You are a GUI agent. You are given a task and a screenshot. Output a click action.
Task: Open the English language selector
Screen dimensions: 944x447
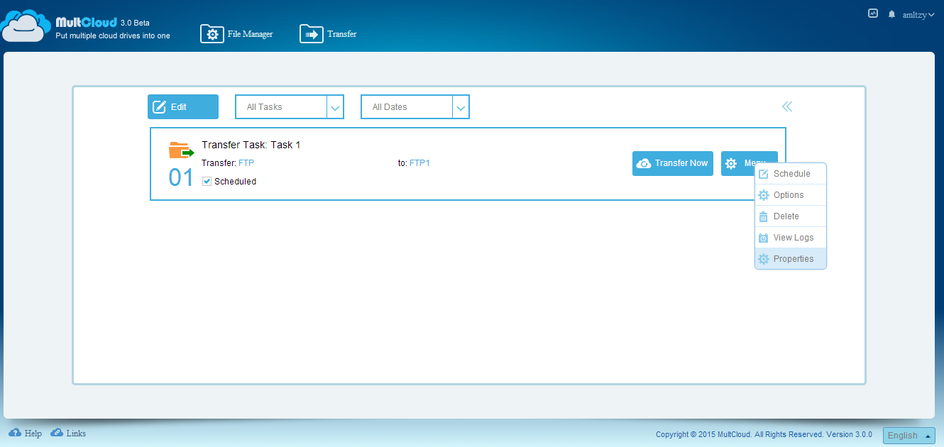pos(909,436)
